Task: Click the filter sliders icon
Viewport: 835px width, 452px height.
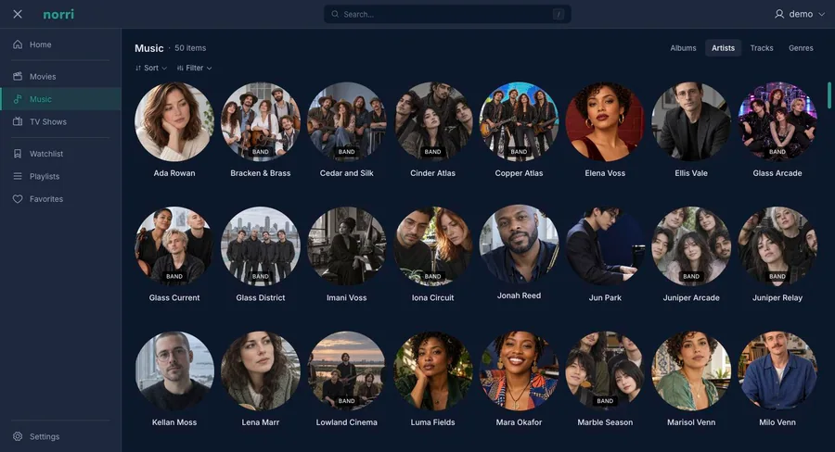Action: click(x=180, y=68)
